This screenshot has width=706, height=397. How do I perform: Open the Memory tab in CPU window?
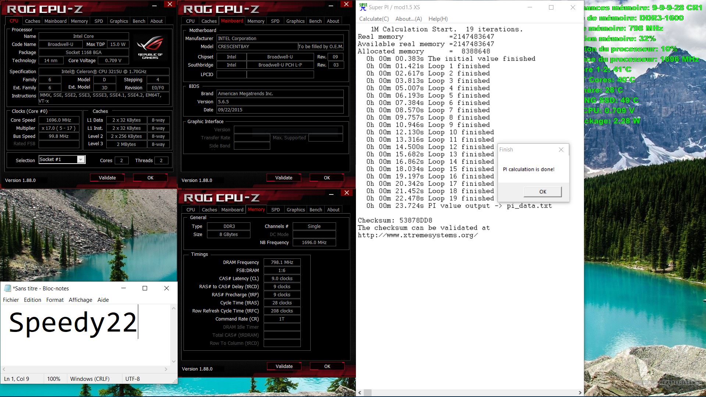point(79,21)
